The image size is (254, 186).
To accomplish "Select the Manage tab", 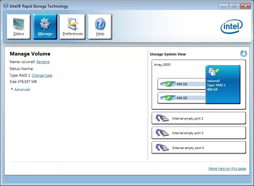I will (x=45, y=26).
